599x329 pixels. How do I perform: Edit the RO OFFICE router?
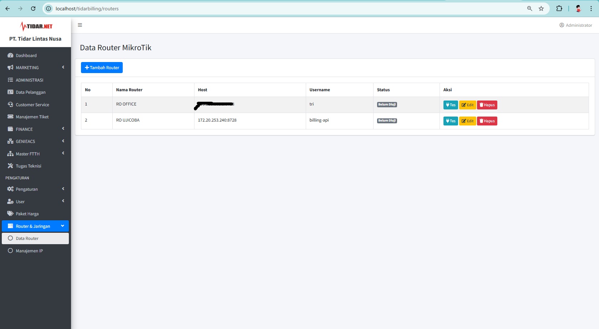[x=467, y=105]
